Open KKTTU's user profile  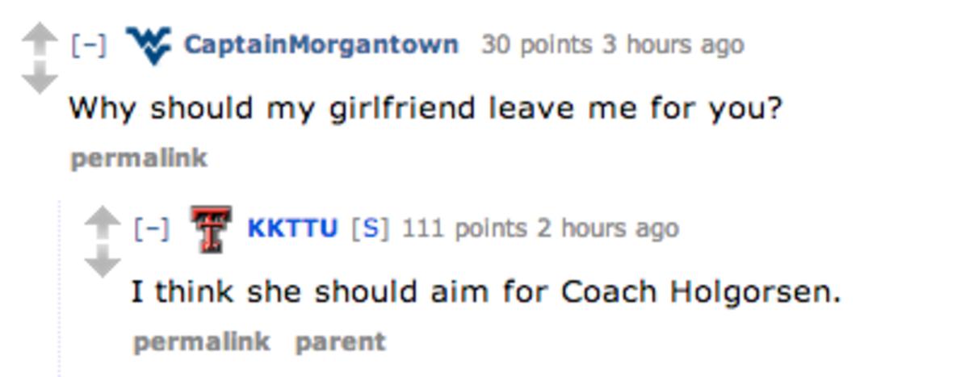292,228
